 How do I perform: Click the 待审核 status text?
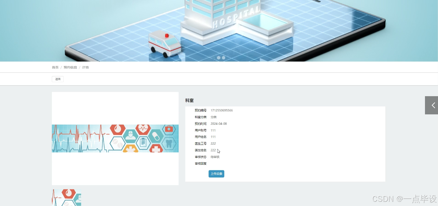click(x=215, y=157)
